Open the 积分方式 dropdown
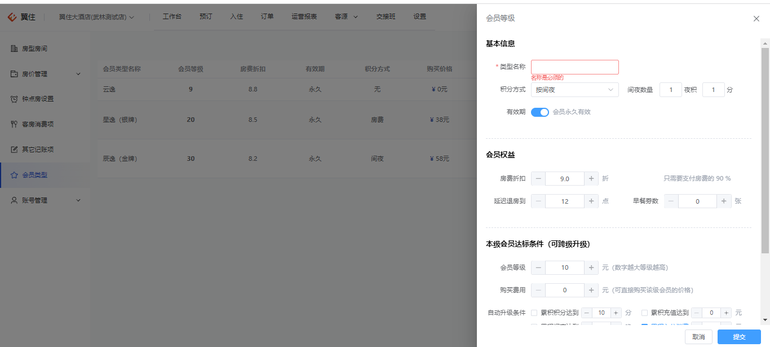 575,90
